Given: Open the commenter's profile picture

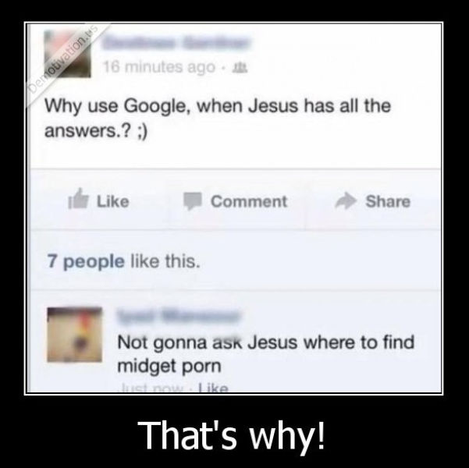Looking at the screenshot, I should tap(74, 335).
